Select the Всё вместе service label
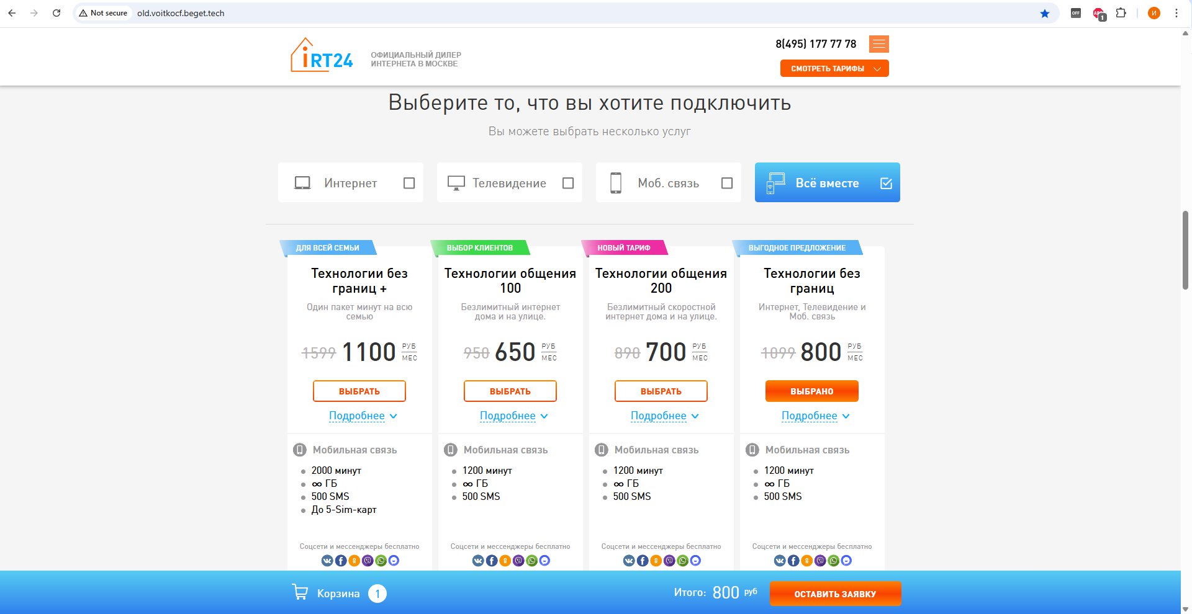Image resolution: width=1192 pixels, height=614 pixels. [x=827, y=183]
